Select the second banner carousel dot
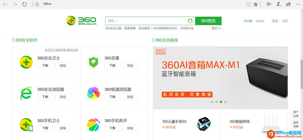 pos(216,102)
